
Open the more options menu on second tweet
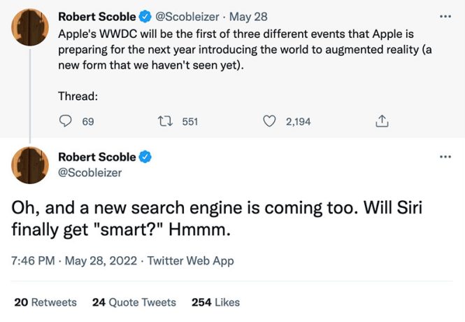445,157
